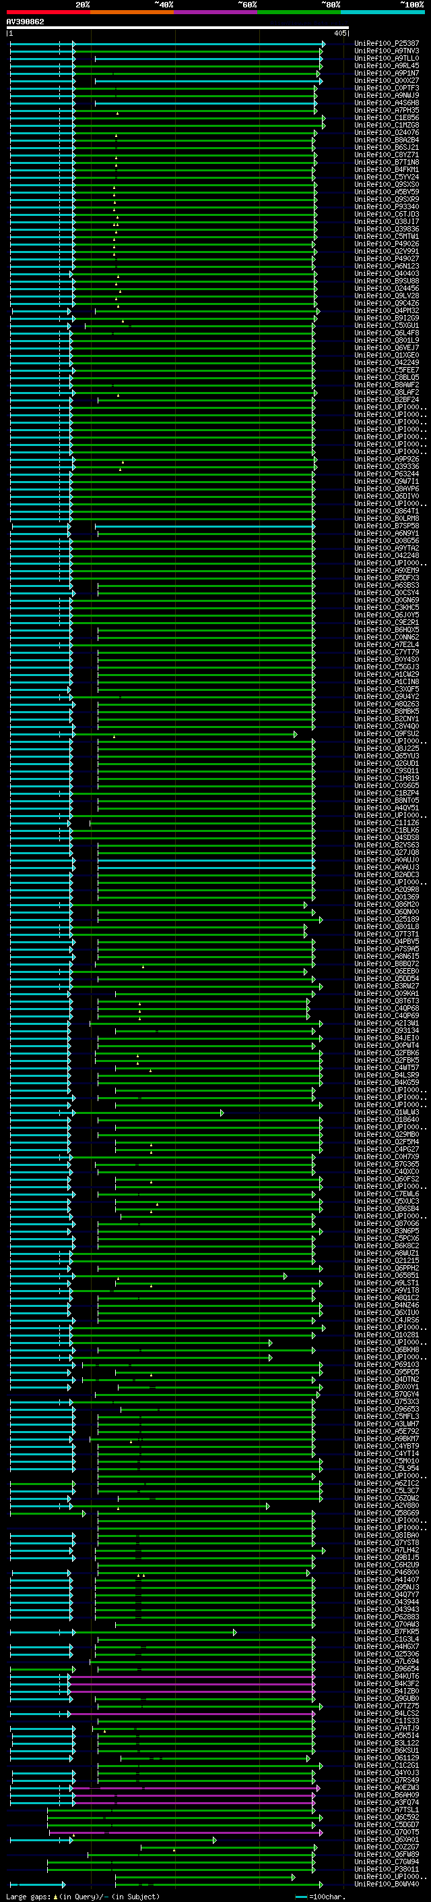This screenshot has width=431, height=1902.
Task: Select hit label UniRef100_B7FKR5
Action: point(387,1631)
